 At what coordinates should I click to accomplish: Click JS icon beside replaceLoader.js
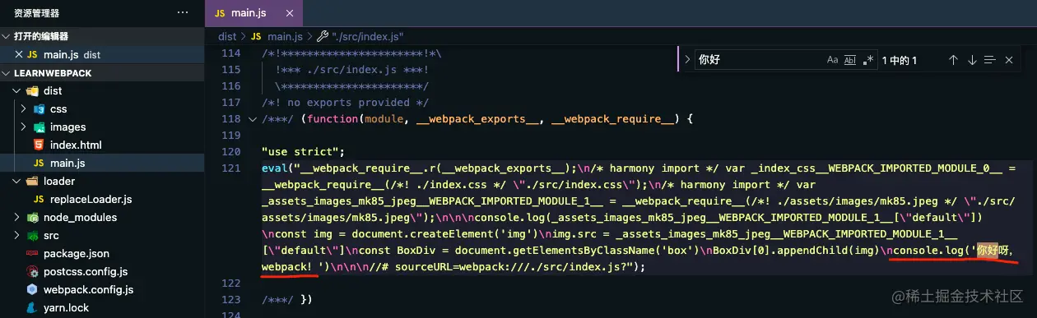(39, 199)
